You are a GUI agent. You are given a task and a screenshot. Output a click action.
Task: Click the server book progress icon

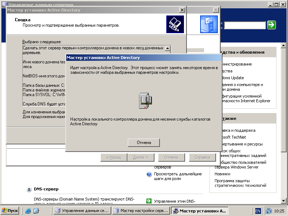pyautogui.click(x=145, y=100)
